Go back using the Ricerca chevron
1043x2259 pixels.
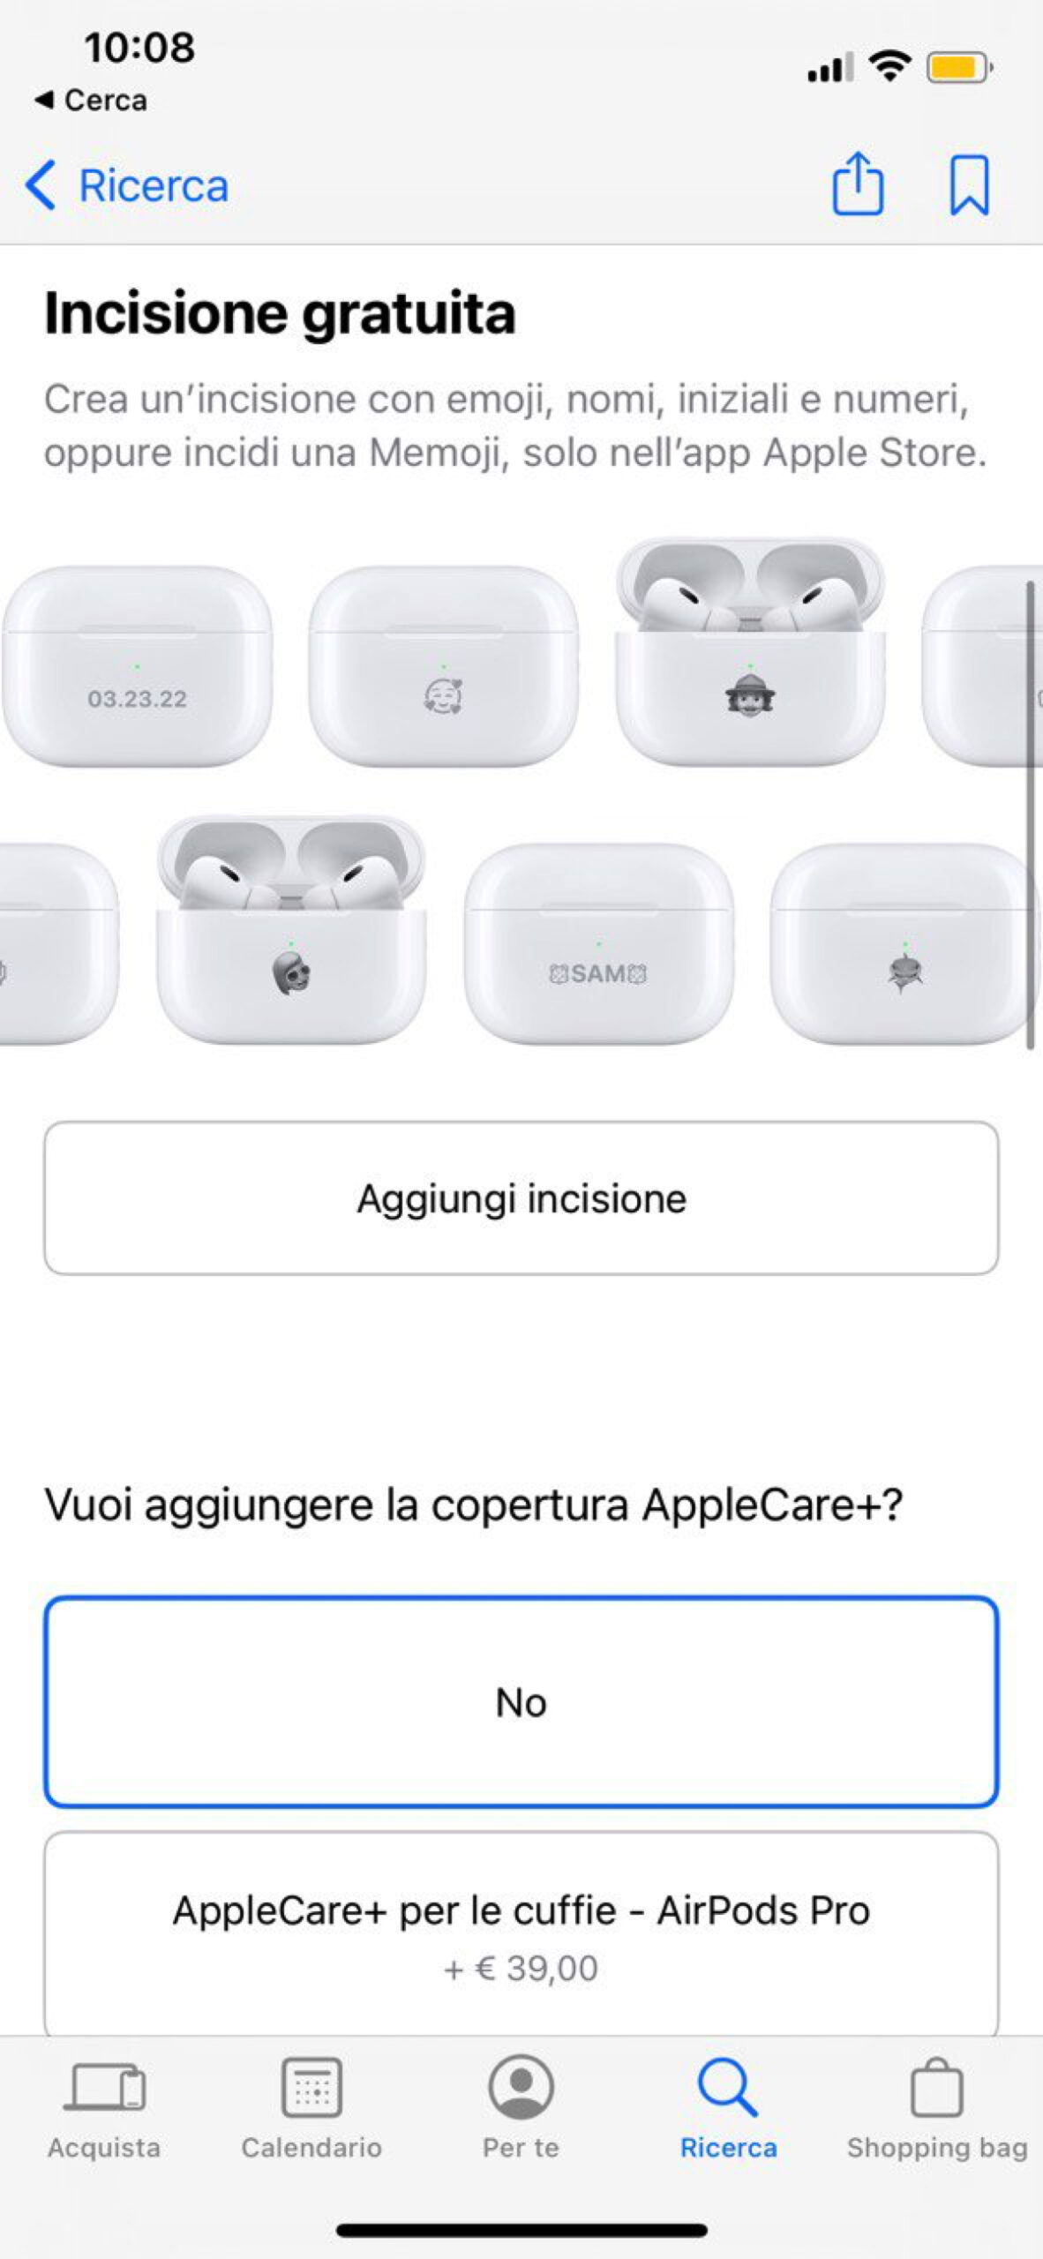[x=127, y=185]
